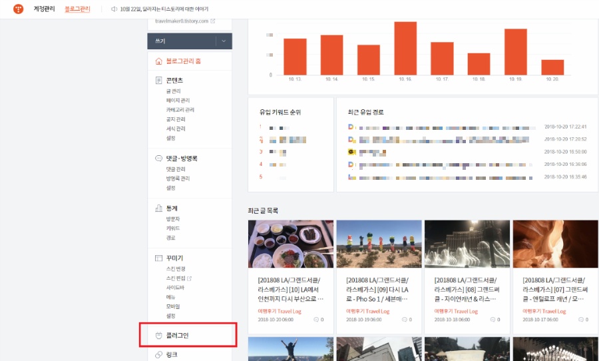Open 설정 under the 꾸미기 section
Image resolution: width=599 pixels, height=361 pixels.
(170, 316)
